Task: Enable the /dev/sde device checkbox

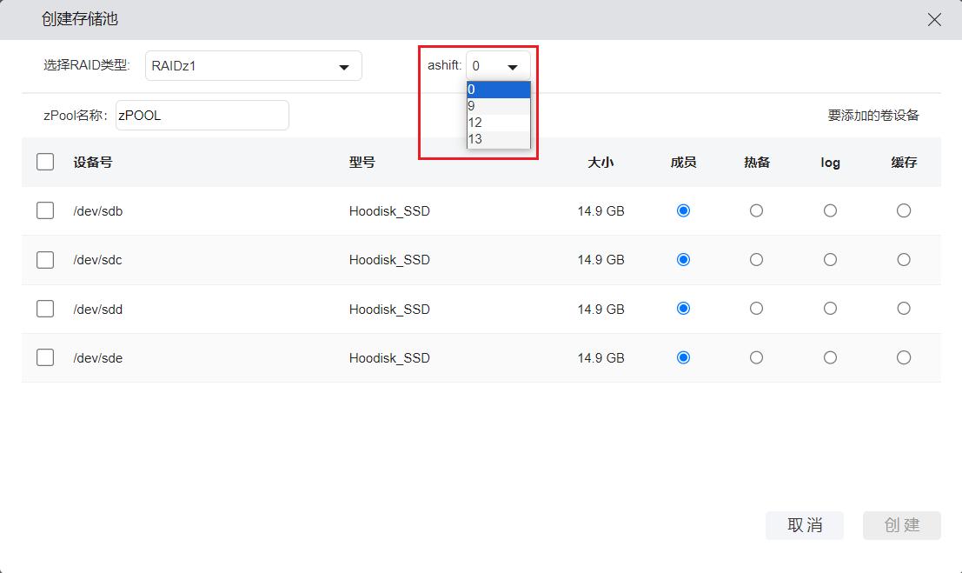Action: pos(45,357)
